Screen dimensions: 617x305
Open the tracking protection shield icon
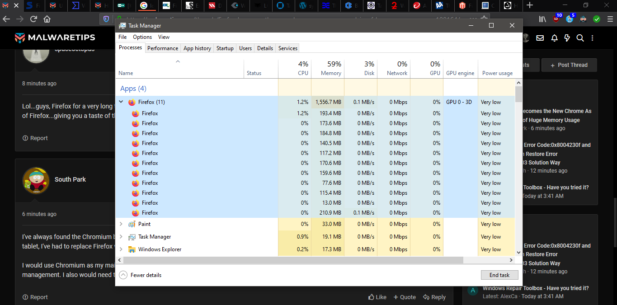pos(106,19)
